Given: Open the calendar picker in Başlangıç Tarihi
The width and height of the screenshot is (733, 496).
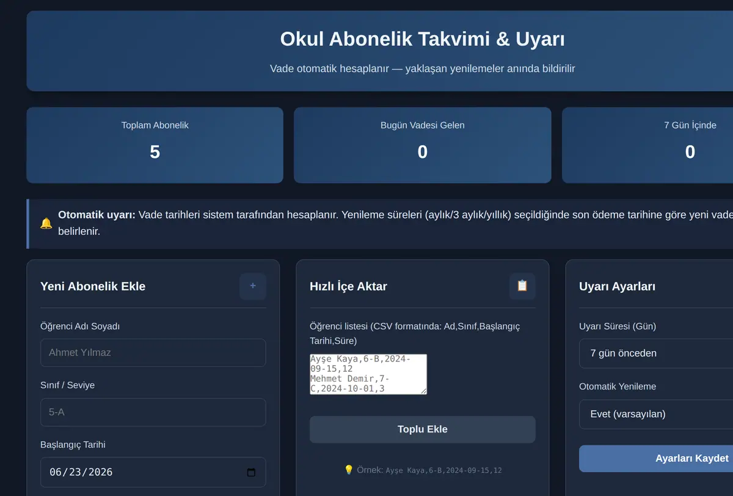Looking at the screenshot, I should point(251,472).
